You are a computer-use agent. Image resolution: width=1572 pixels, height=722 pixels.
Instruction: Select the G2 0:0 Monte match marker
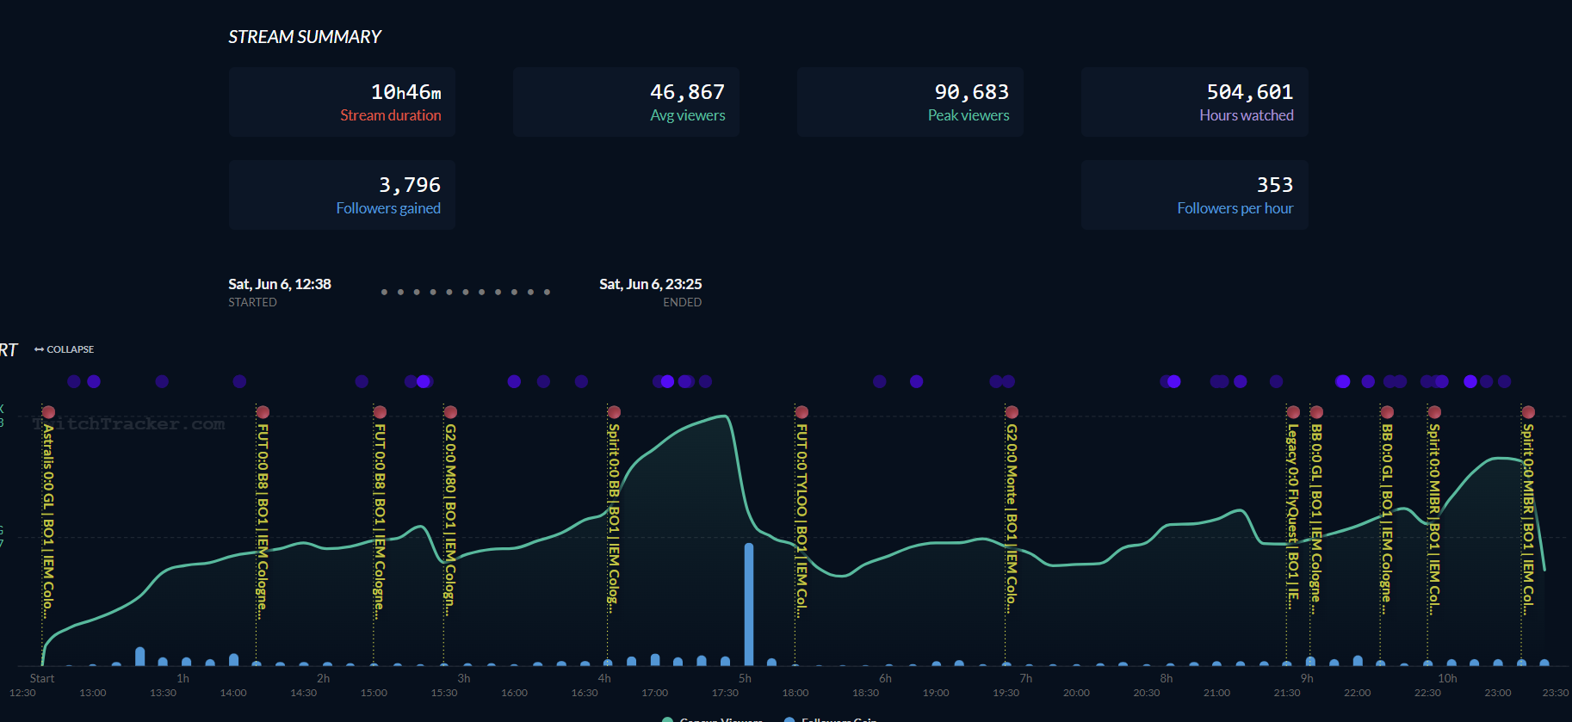pos(1012,412)
